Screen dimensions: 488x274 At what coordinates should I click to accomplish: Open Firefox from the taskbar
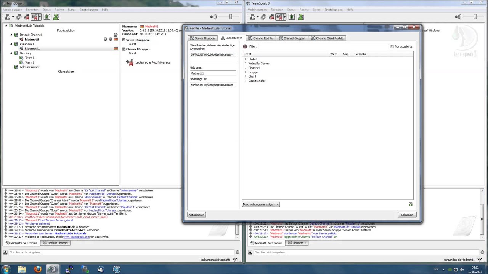37,269
